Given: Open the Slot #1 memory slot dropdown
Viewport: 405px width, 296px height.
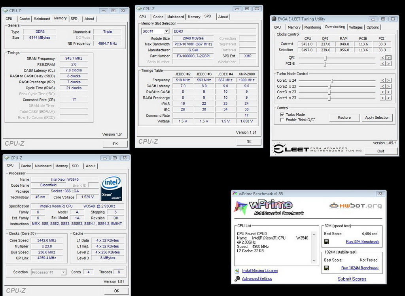Looking at the screenshot, I should click(167, 32).
